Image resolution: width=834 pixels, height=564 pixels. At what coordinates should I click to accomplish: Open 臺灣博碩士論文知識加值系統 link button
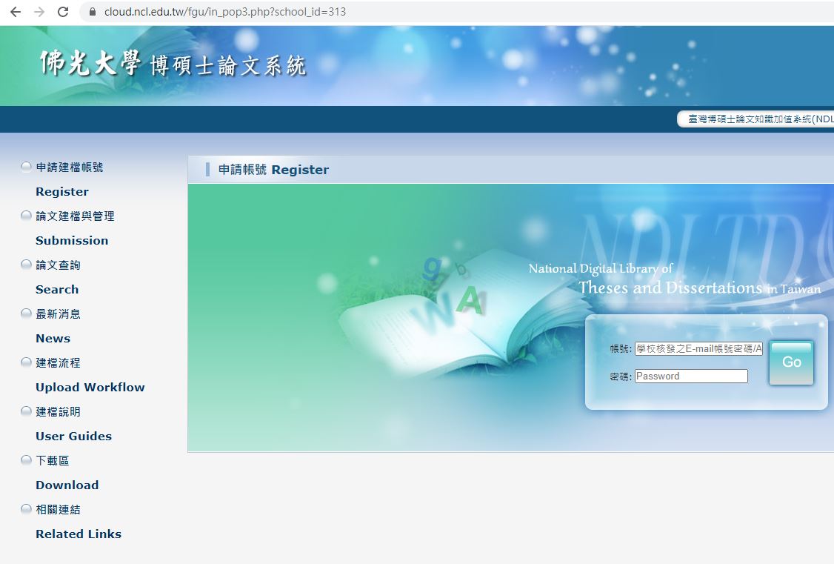point(756,119)
